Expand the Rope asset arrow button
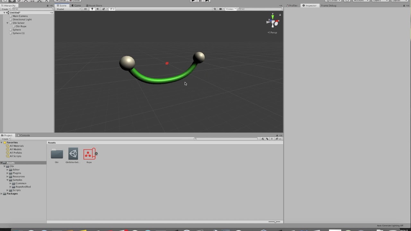The image size is (411, 231). click(x=96, y=153)
